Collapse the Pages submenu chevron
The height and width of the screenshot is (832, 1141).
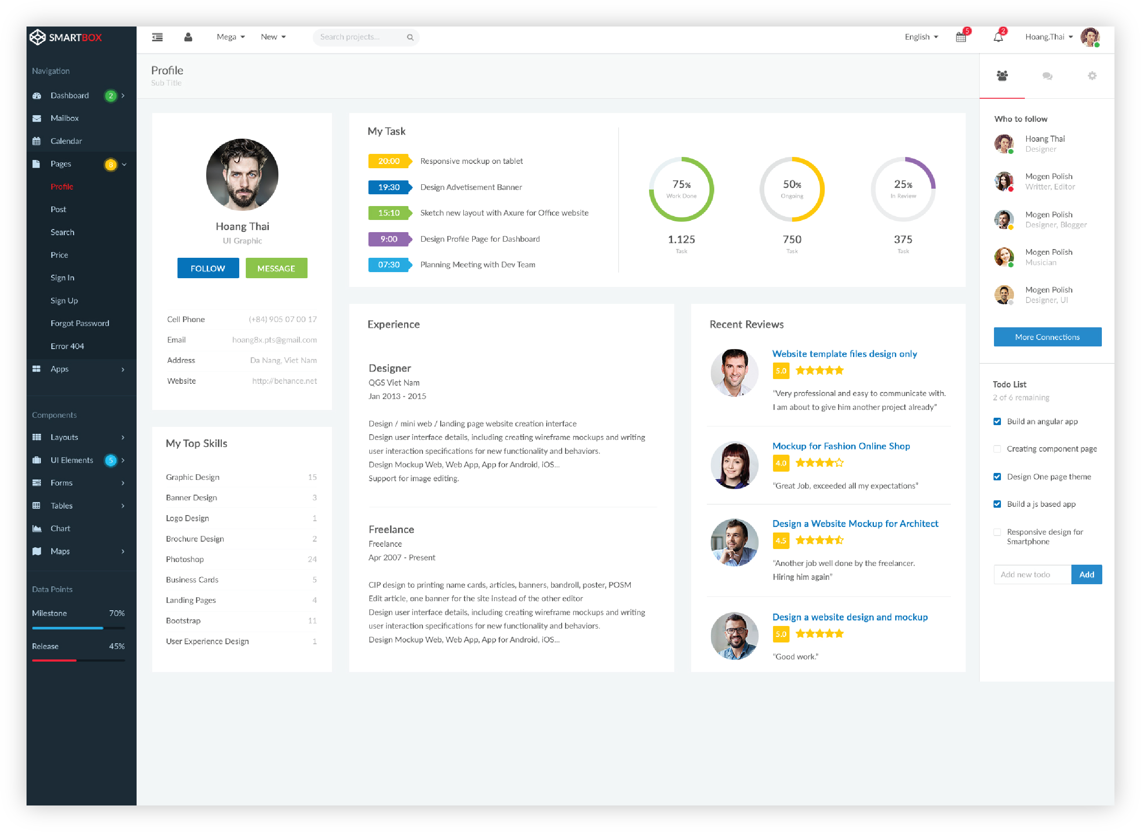click(124, 164)
